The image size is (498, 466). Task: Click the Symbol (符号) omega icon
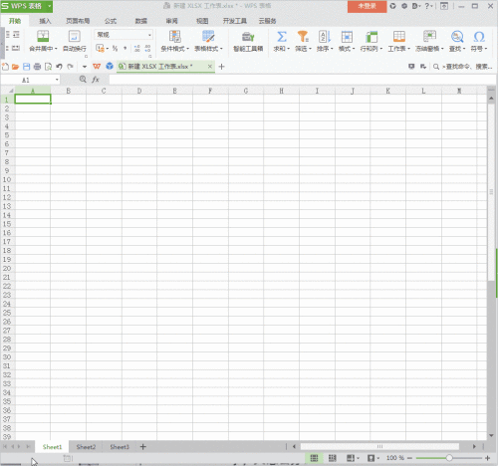tap(479, 37)
